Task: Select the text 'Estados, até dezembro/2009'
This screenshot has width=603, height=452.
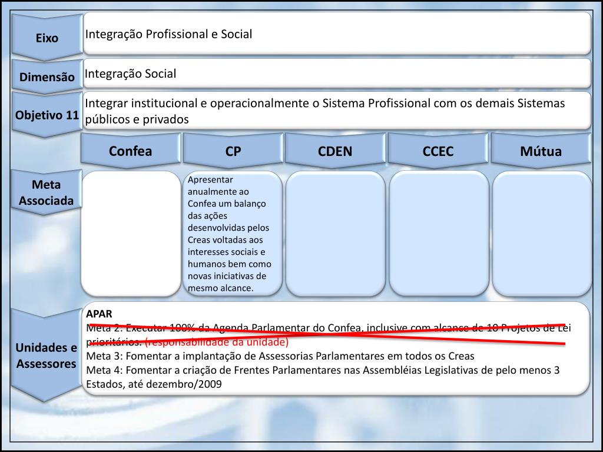Action: click(x=154, y=384)
